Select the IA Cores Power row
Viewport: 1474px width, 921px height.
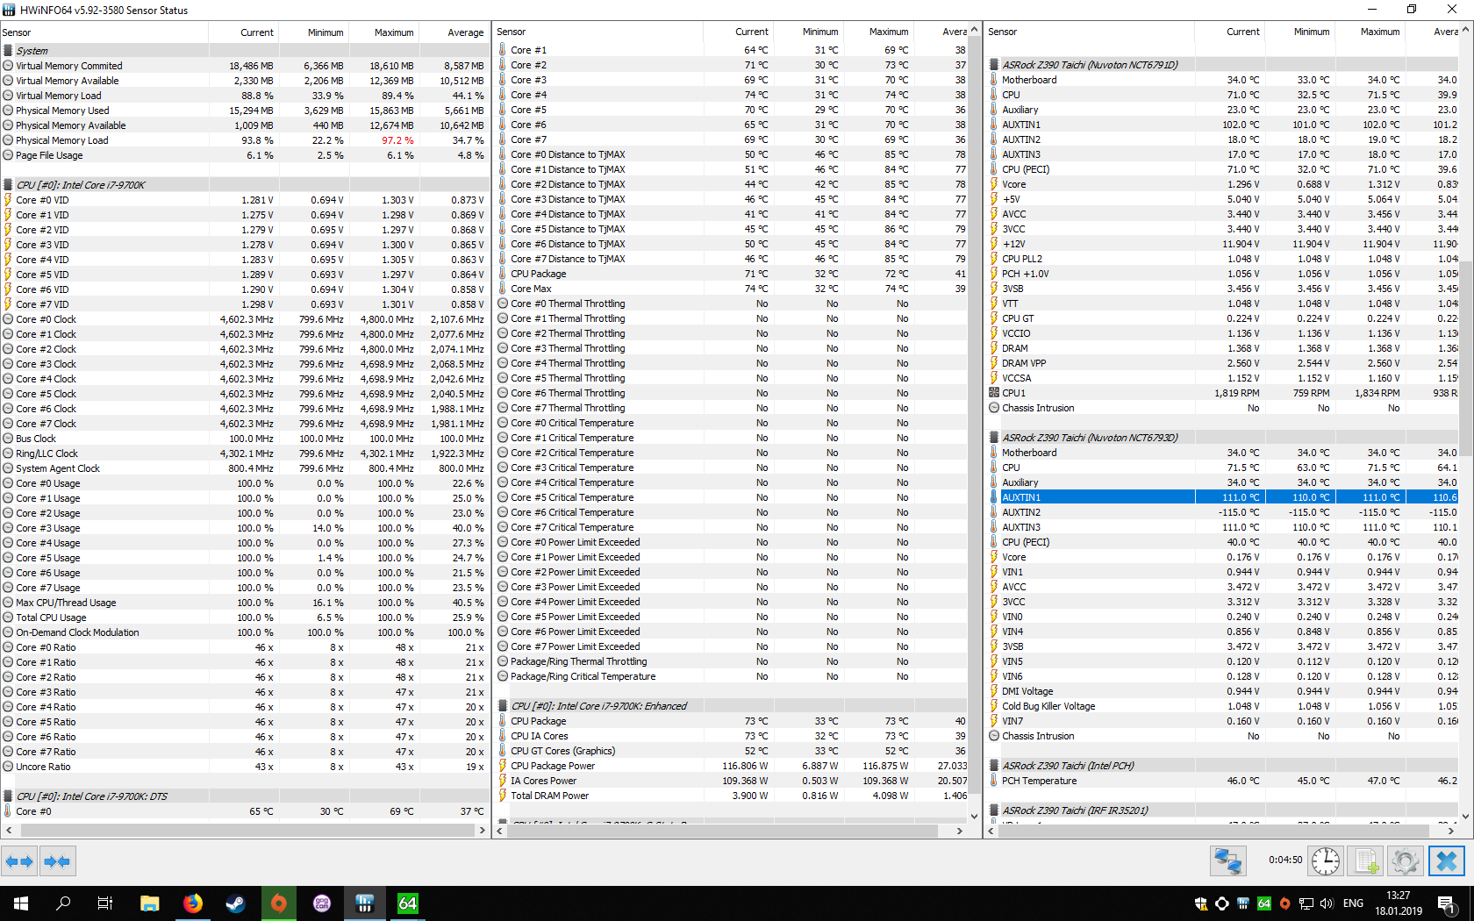coord(732,781)
